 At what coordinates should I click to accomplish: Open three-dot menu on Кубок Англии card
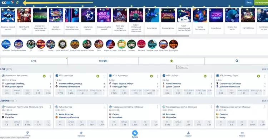(104, 107)
